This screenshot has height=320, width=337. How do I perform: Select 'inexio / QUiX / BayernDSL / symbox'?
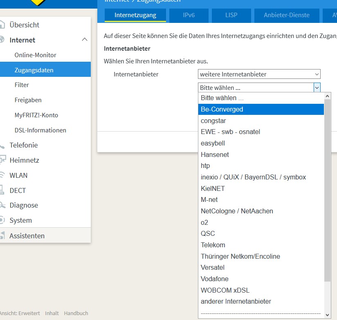pyautogui.click(x=261, y=177)
